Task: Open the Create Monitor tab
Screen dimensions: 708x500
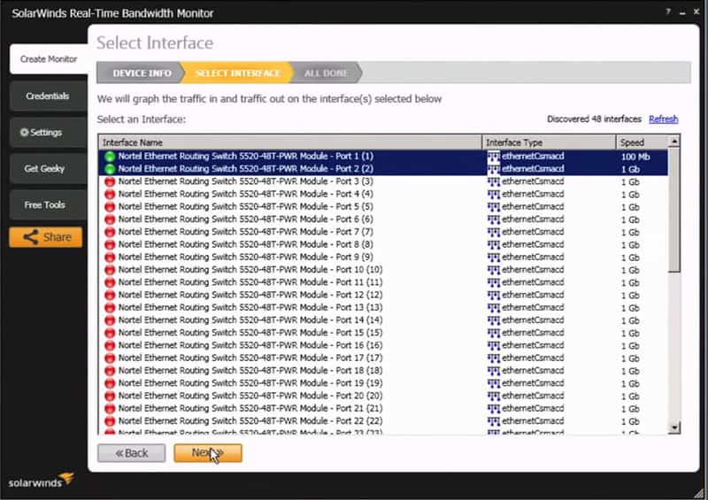Action: point(49,59)
